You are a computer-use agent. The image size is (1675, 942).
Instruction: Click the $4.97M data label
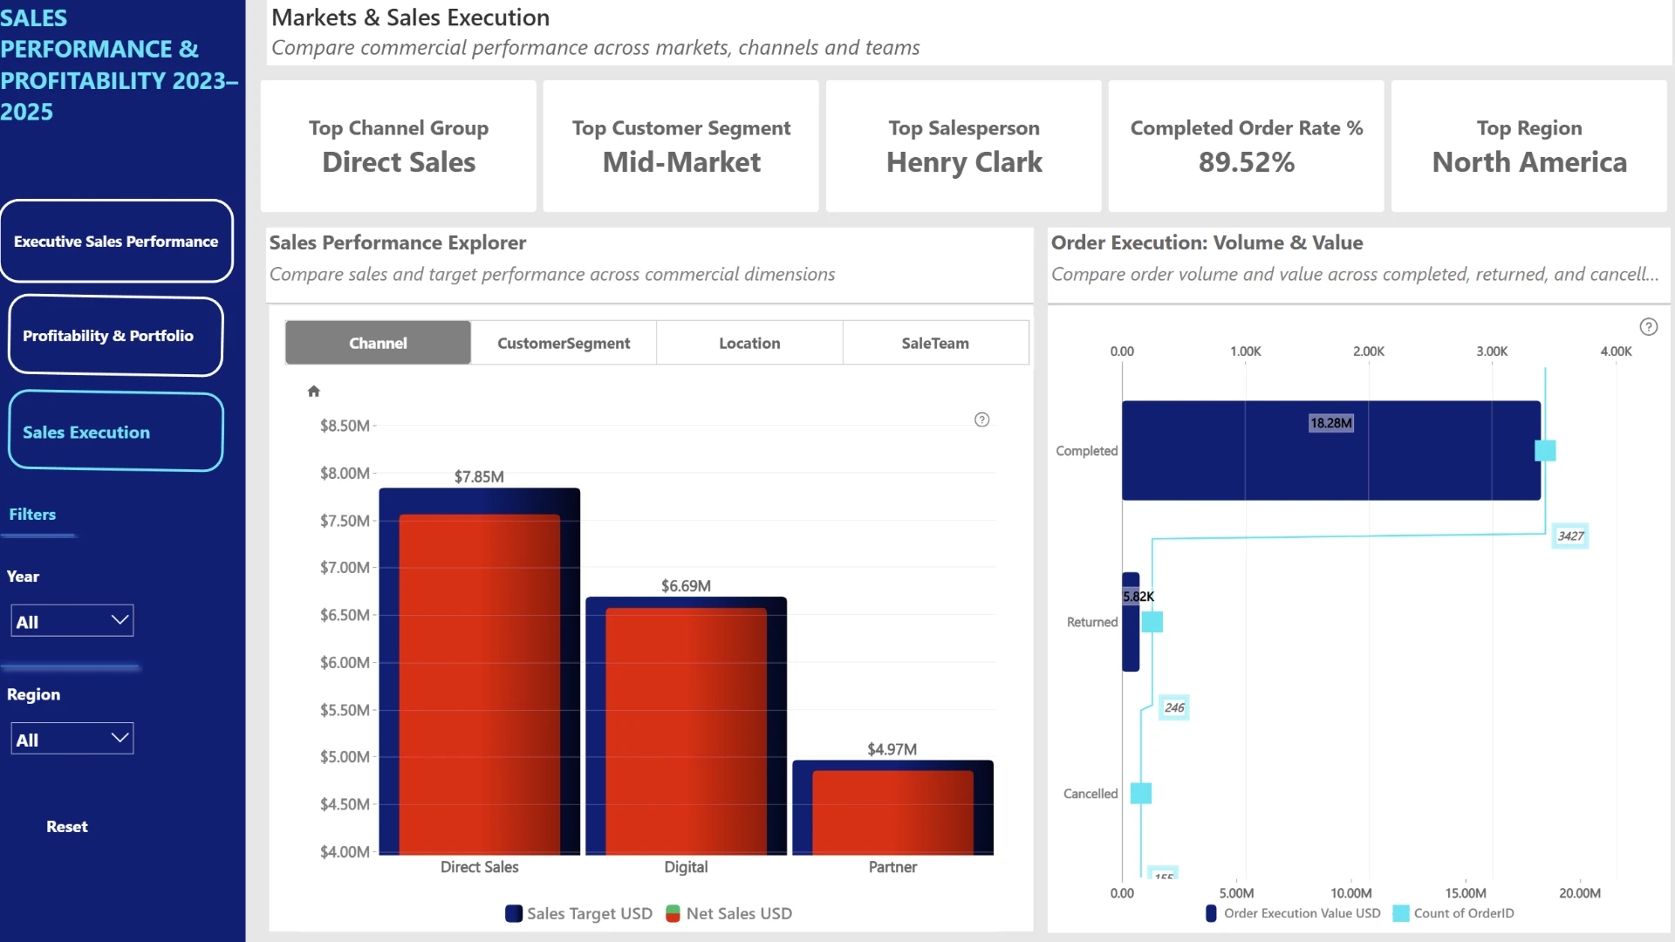892,749
